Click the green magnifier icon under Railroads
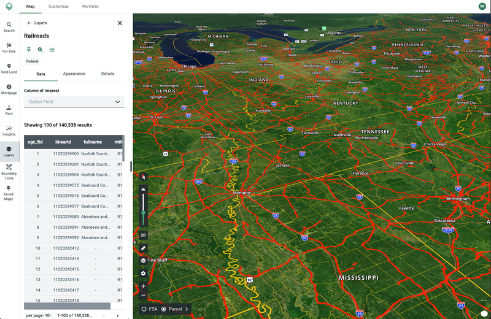Screen dimensions: 491x319 (40, 50)
